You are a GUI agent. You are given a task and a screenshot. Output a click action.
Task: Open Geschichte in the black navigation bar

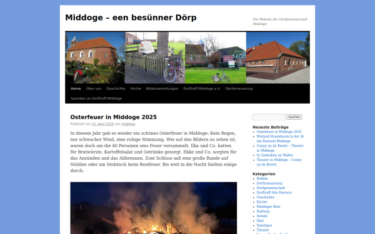coord(116,89)
